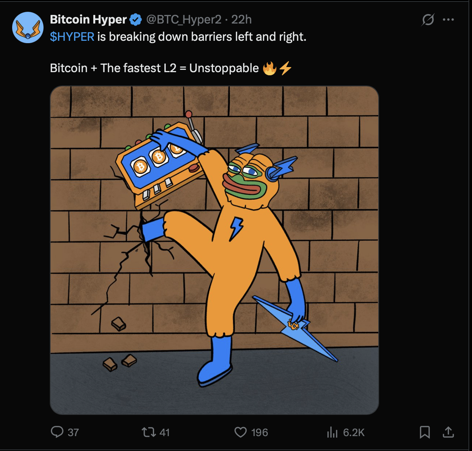Bookmark this Bitcoin Hyper post
This screenshot has width=472, height=451.
(x=425, y=432)
